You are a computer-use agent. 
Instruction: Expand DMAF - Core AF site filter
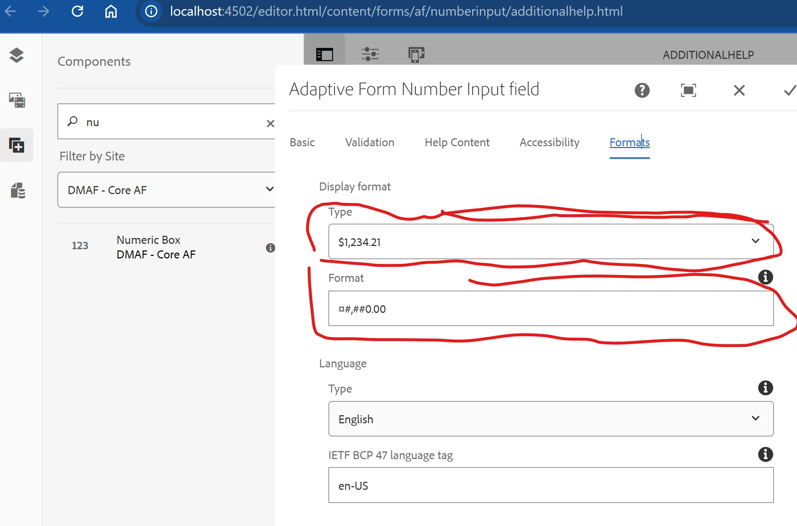(166, 190)
